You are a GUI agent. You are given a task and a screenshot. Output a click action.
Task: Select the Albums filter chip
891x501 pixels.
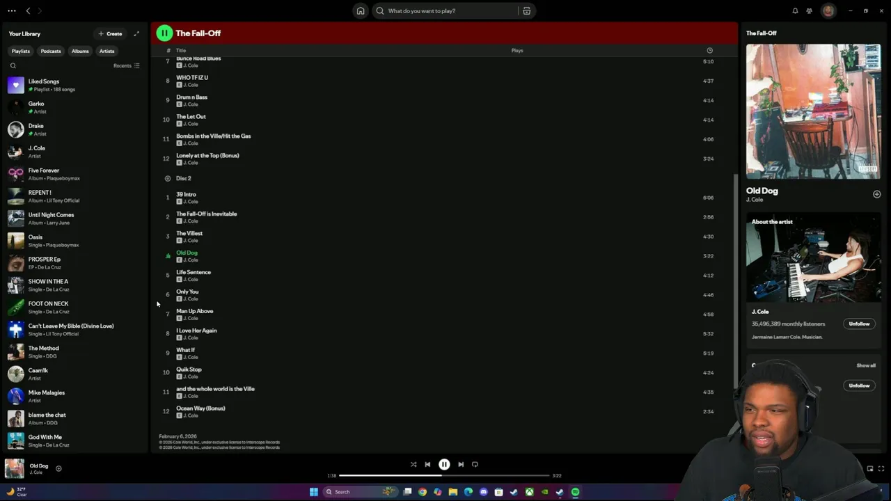click(x=80, y=51)
